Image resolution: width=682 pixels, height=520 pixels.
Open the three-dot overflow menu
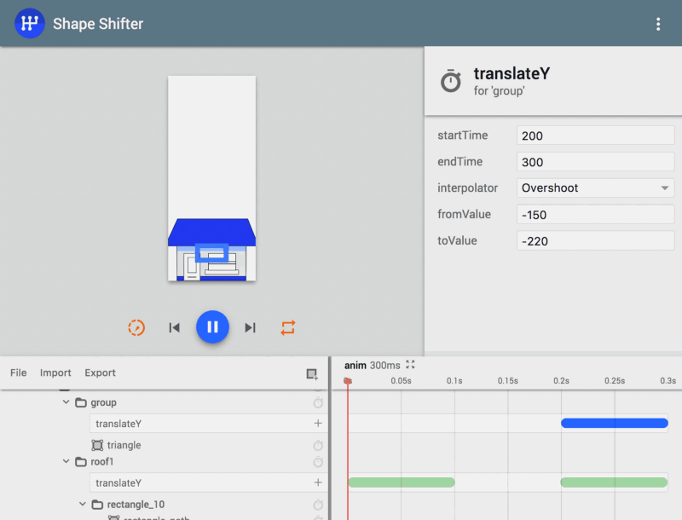pos(658,24)
